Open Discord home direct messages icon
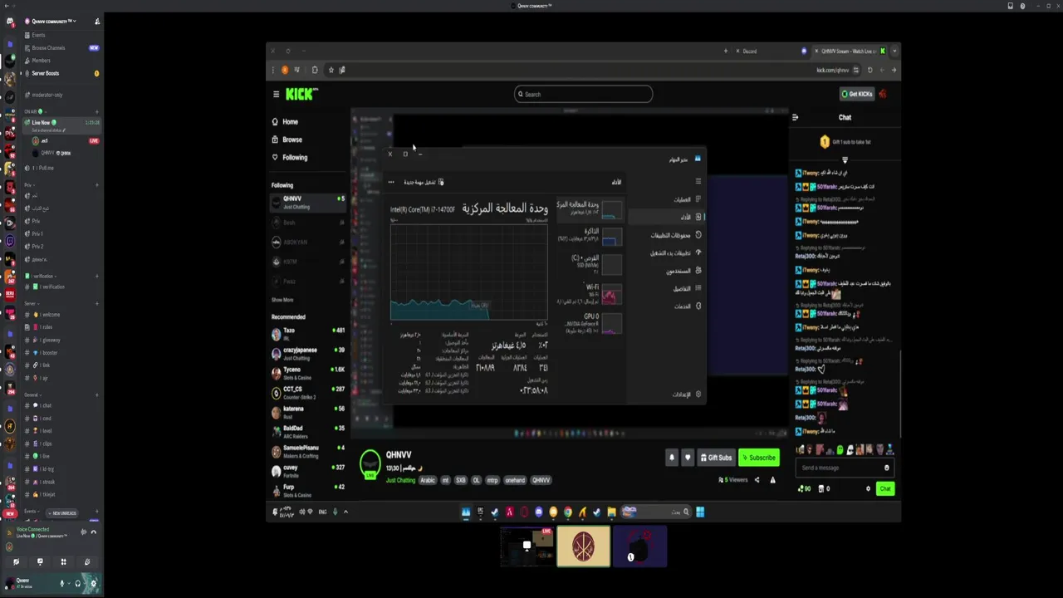The height and width of the screenshot is (598, 1063). pos(10,22)
